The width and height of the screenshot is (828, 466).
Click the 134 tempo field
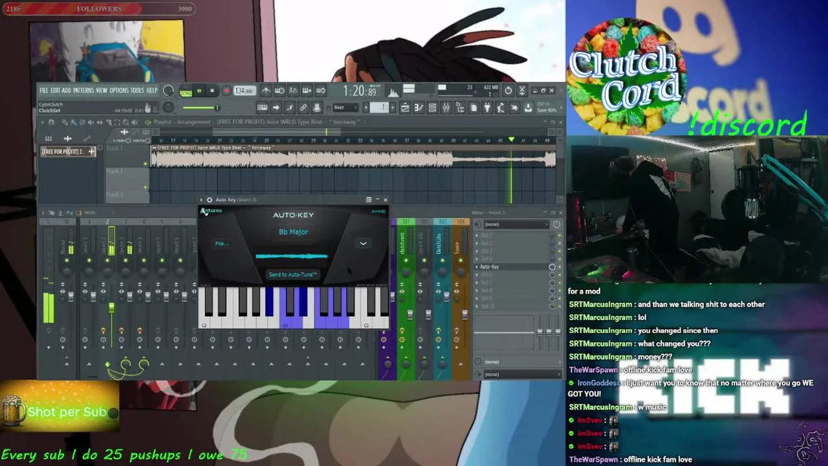[244, 91]
